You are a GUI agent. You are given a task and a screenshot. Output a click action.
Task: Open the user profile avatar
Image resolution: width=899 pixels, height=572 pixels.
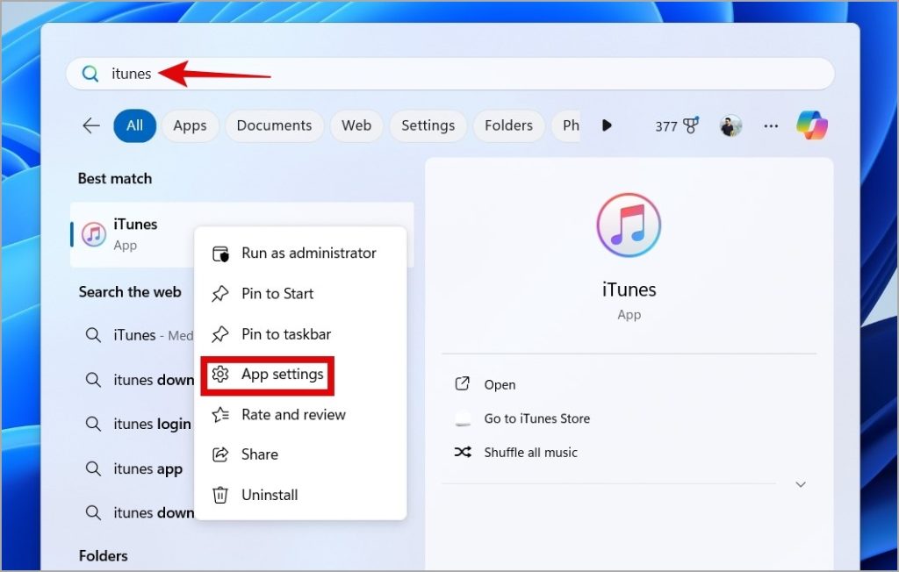click(730, 125)
